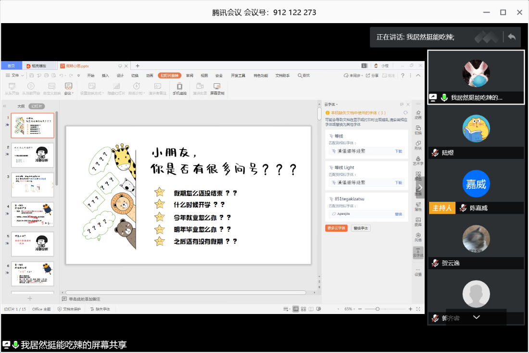Screen dimensions: 529x353
Task: Switch to slide sorter view in status bar
Action: [x=303, y=309]
